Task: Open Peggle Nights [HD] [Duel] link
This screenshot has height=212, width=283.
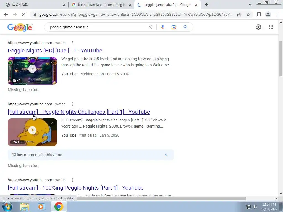Action: 55,51
